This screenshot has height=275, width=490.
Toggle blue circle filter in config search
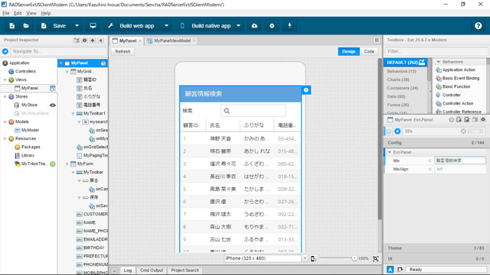click(x=397, y=131)
